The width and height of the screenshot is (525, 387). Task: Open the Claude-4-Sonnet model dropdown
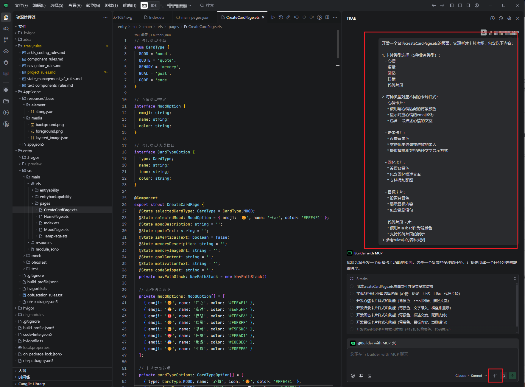point(471,376)
